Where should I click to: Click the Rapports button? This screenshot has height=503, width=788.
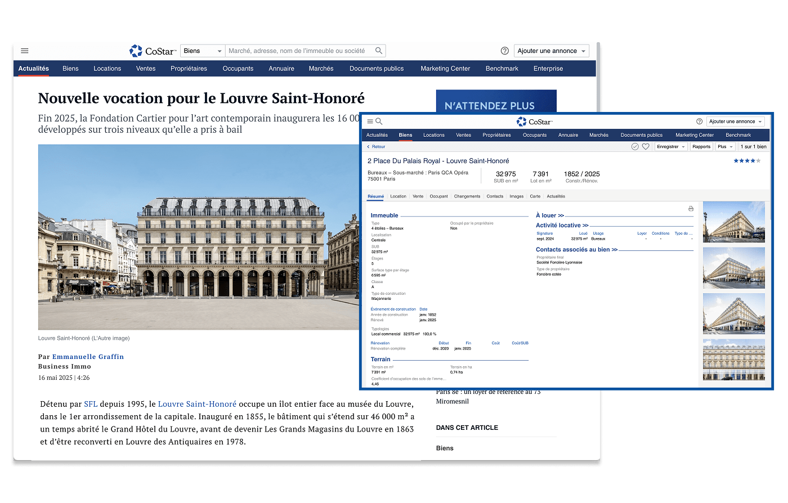click(701, 147)
